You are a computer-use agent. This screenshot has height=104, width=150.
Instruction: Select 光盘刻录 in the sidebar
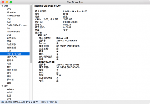11,44
